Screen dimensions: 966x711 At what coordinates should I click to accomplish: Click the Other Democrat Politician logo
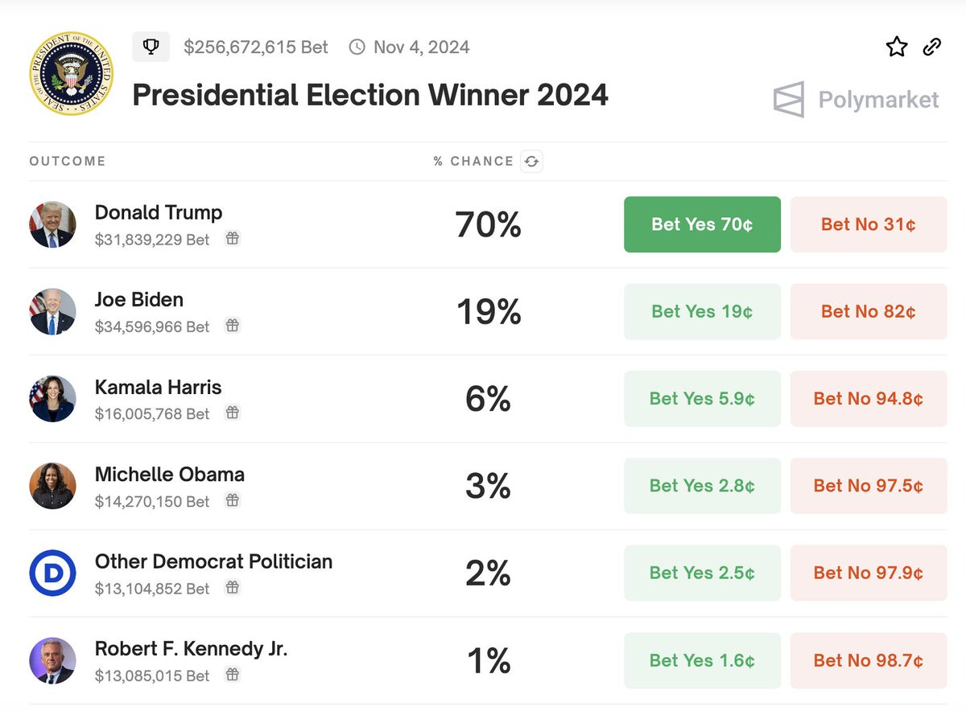coord(53,573)
